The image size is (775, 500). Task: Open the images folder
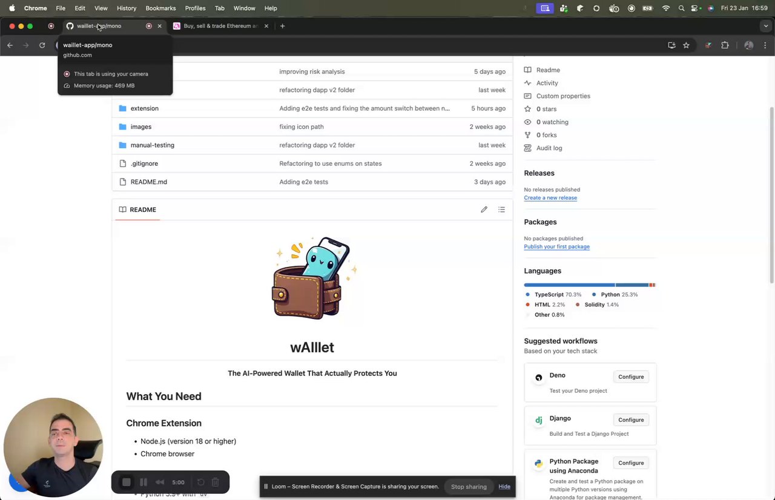[x=140, y=127]
